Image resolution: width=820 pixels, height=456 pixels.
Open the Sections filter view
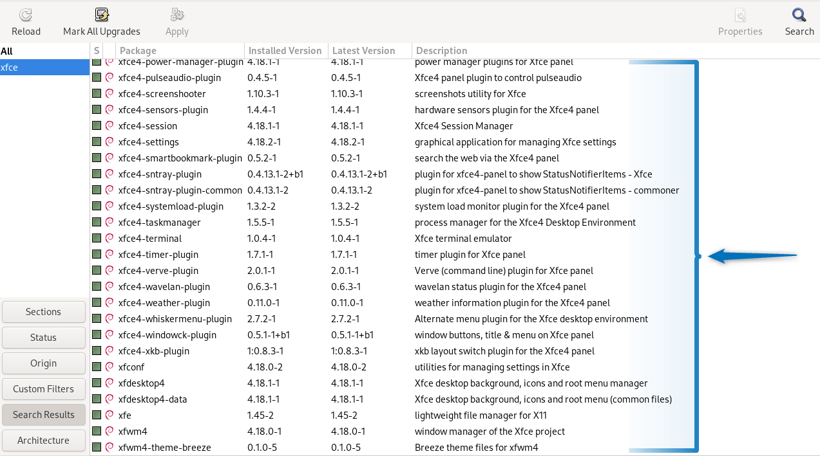(x=43, y=311)
